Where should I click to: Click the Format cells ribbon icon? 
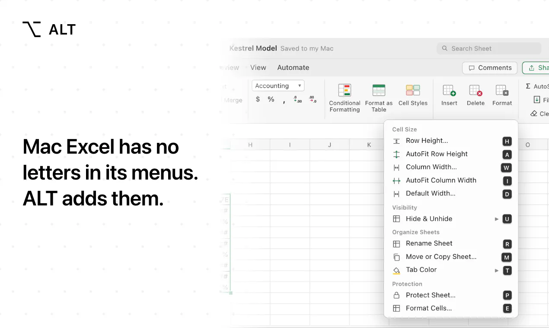click(502, 90)
